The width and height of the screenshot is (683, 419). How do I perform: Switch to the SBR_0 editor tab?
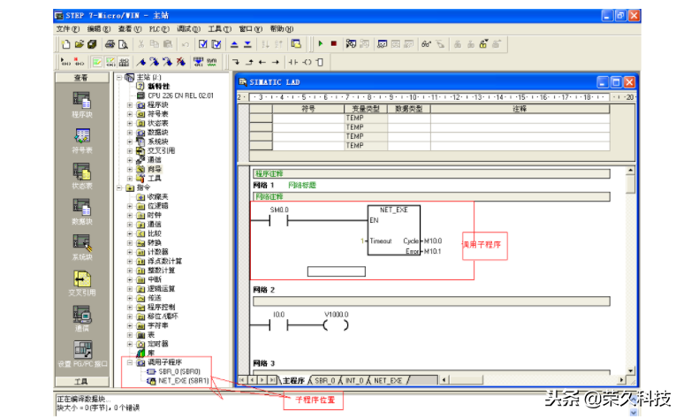pyautogui.click(x=325, y=381)
